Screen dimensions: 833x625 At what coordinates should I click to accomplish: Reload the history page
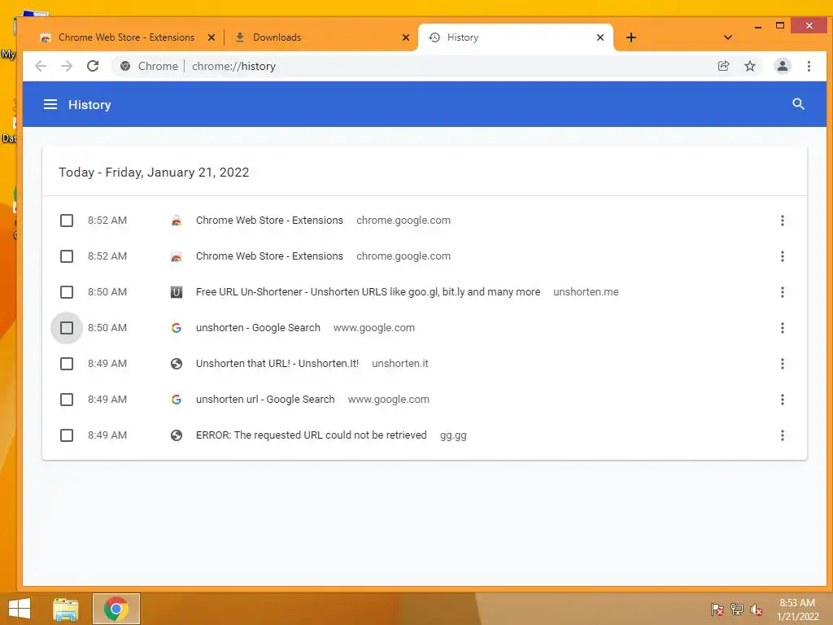pyautogui.click(x=93, y=66)
